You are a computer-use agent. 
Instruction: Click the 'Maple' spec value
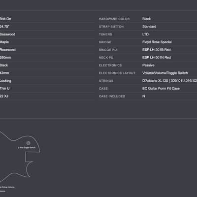(4, 42)
